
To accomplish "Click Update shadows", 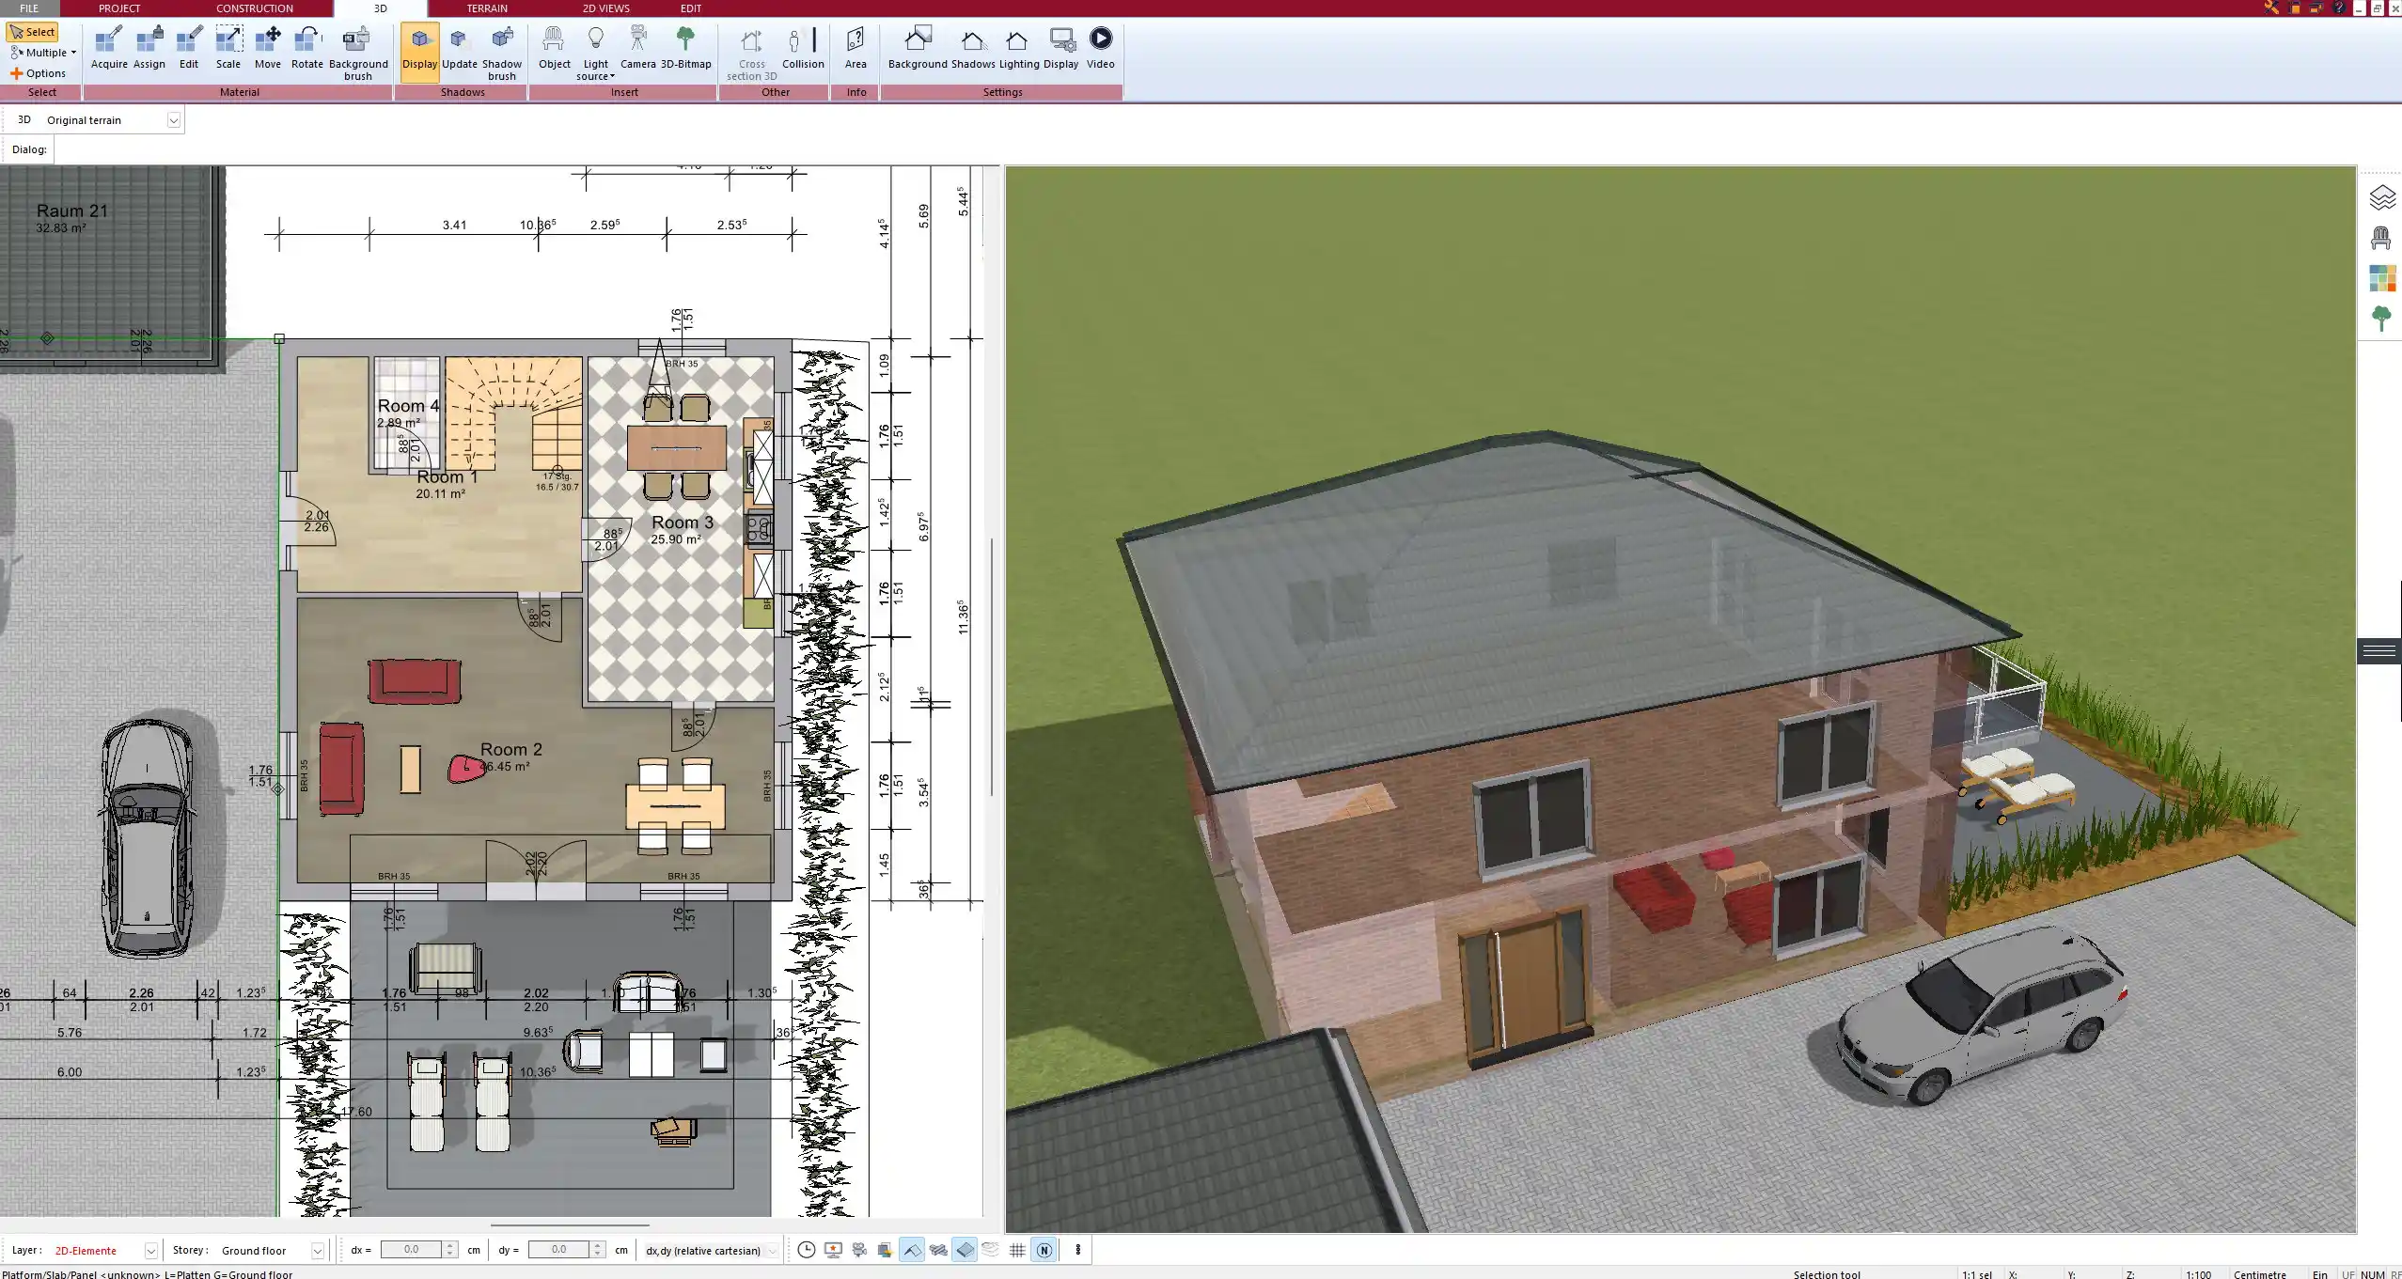I will pyautogui.click(x=460, y=49).
